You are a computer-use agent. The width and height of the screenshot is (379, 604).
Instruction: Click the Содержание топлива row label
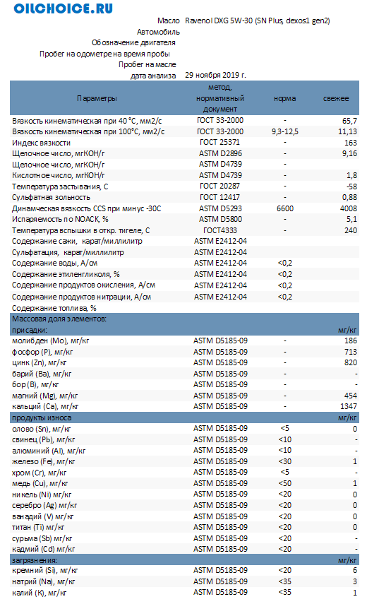click(x=54, y=308)
